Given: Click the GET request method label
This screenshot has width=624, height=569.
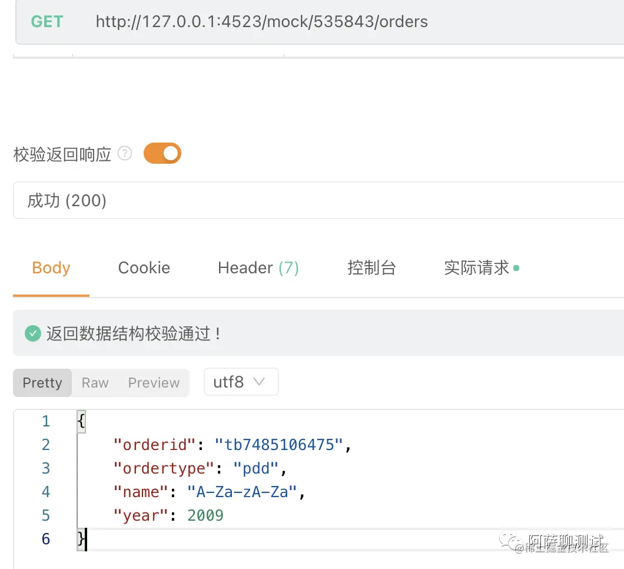Looking at the screenshot, I should pos(47,22).
